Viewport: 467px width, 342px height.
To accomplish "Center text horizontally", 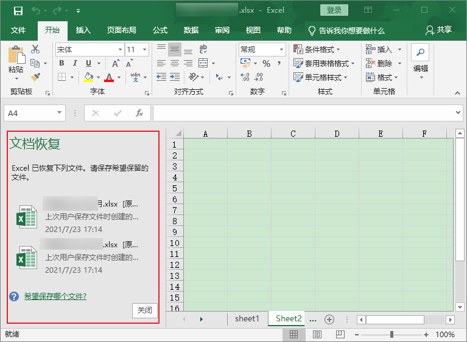I will click(175, 63).
